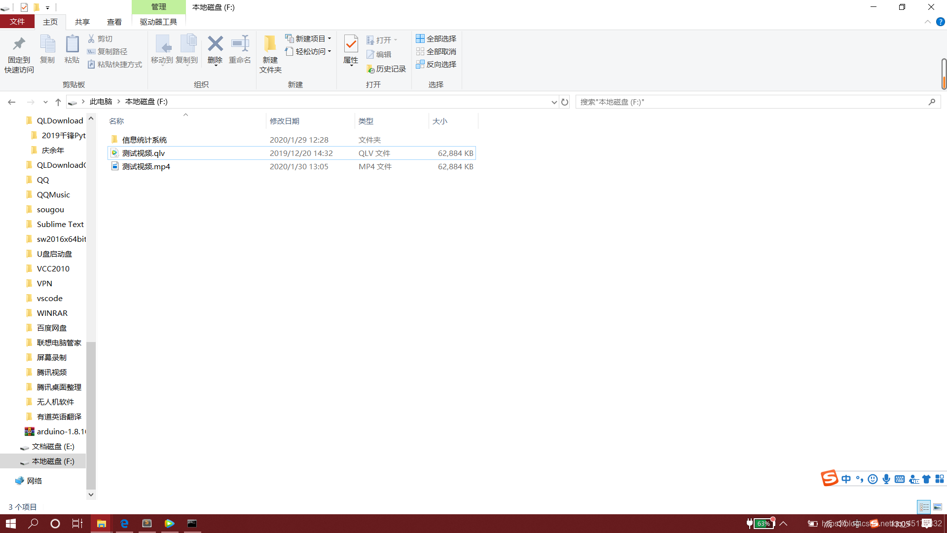Open History (历史记录)
The image size is (947, 533).
coord(386,69)
